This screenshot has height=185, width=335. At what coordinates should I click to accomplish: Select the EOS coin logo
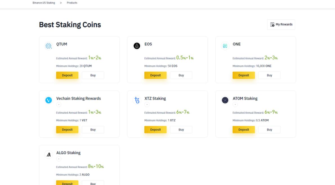click(137, 46)
